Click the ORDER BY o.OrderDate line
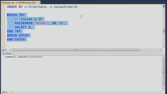The image size is (167, 94). tap(42, 7)
